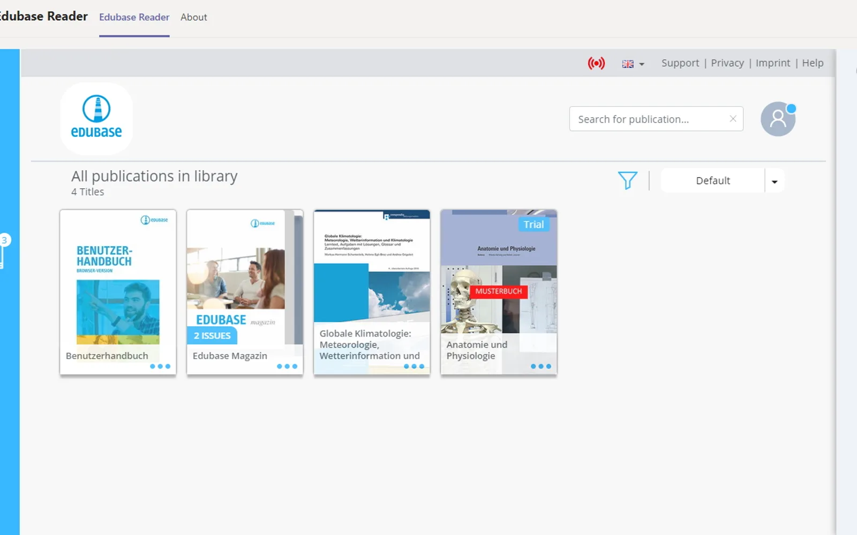Click the Trial badge on Anatomie book
Screen dimensions: 857x535
533,225
